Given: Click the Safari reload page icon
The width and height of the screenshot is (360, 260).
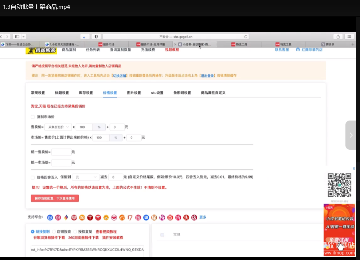Looking at the screenshot, I should [x=246, y=36].
